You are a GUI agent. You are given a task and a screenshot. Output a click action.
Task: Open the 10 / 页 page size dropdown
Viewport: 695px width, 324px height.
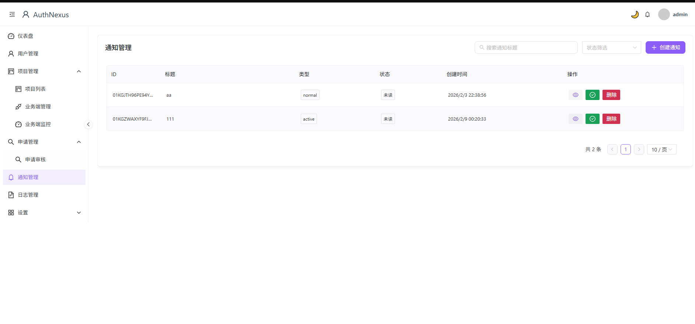click(x=661, y=149)
